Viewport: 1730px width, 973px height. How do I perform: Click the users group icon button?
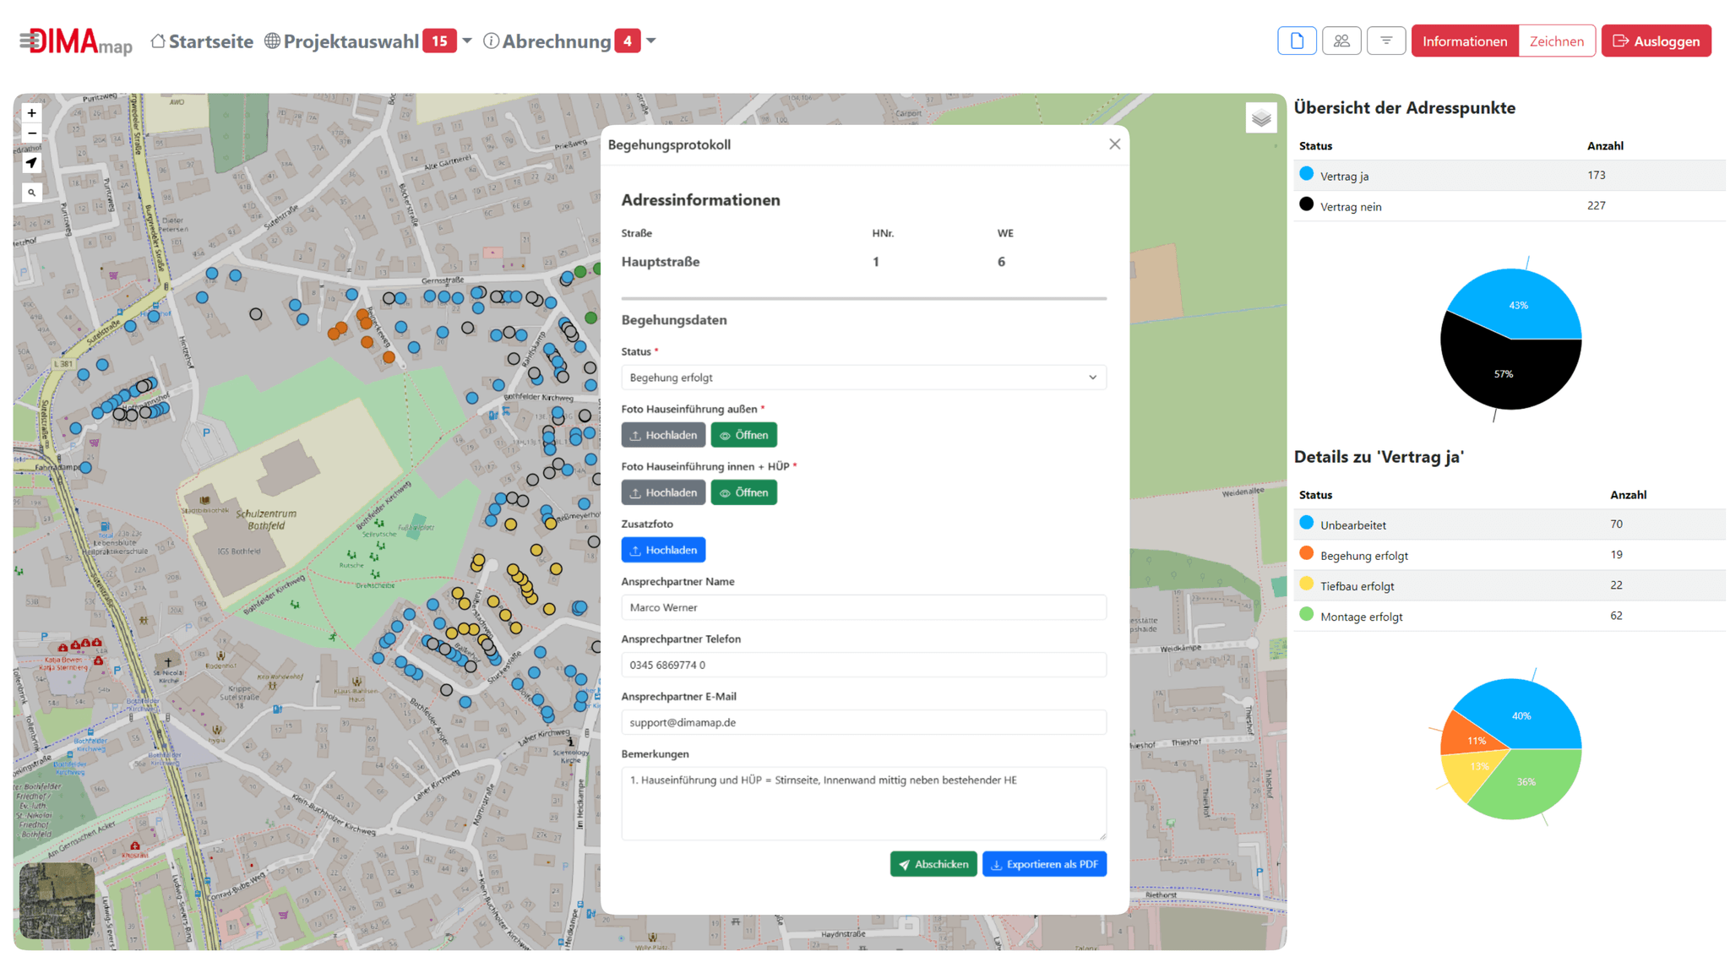pos(1341,41)
